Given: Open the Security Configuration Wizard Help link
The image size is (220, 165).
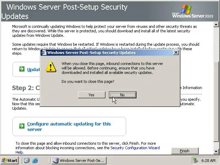Looking at the screenshot, I should pos(88,150).
